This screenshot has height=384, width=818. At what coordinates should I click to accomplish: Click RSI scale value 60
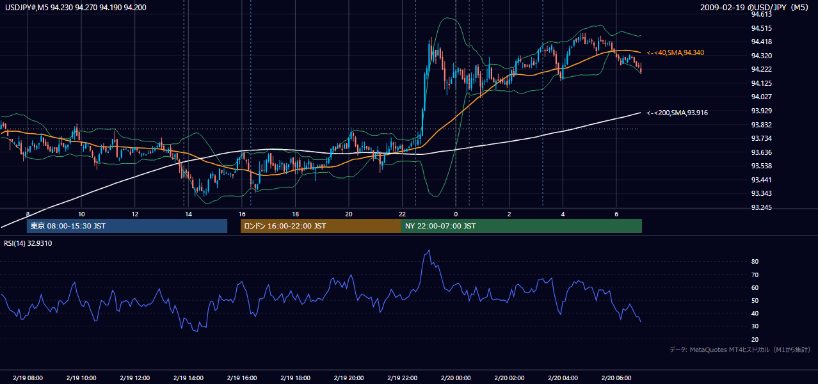755,287
